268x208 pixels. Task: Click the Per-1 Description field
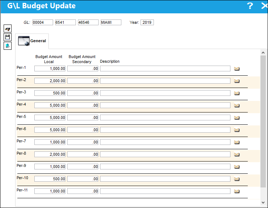[x=165, y=68]
